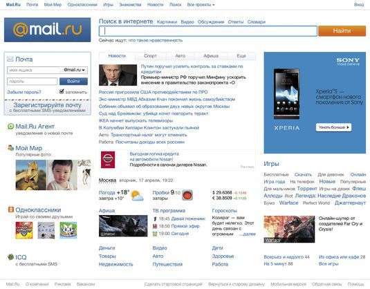Toggle the запомнить checkbox

pyautogui.click(x=62, y=91)
